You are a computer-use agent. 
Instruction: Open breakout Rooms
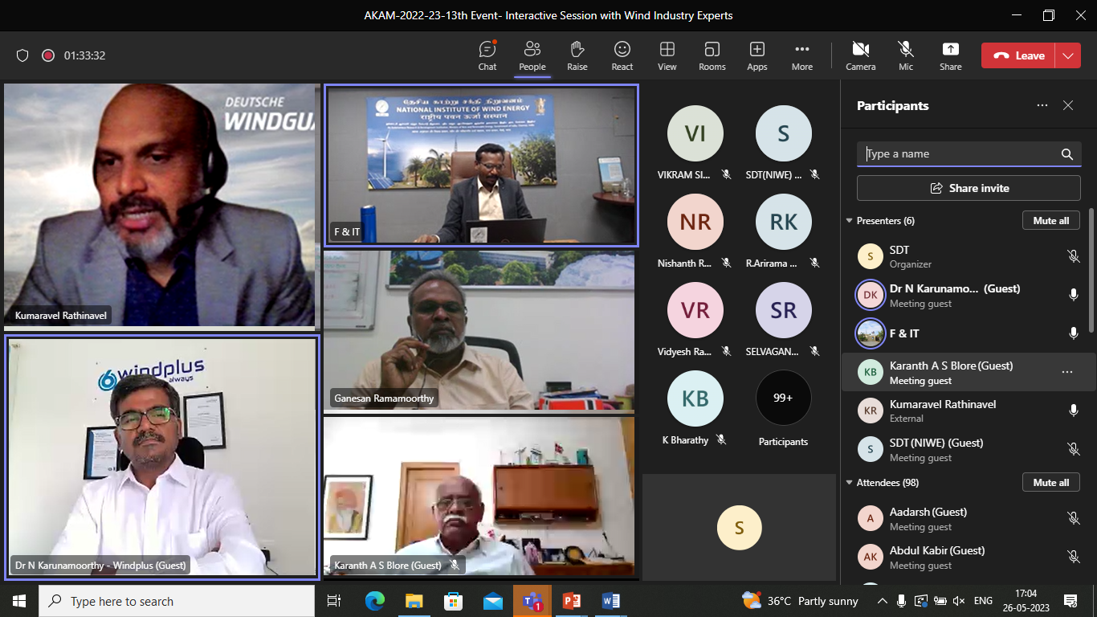point(712,55)
